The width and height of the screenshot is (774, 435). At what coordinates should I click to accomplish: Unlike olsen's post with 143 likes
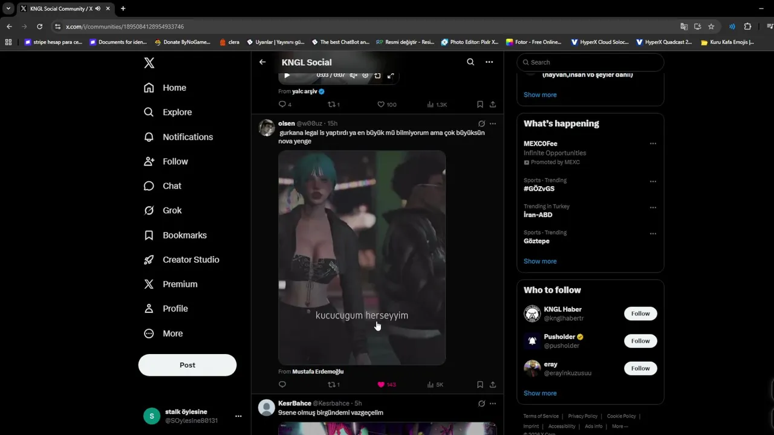click(386, 385)
